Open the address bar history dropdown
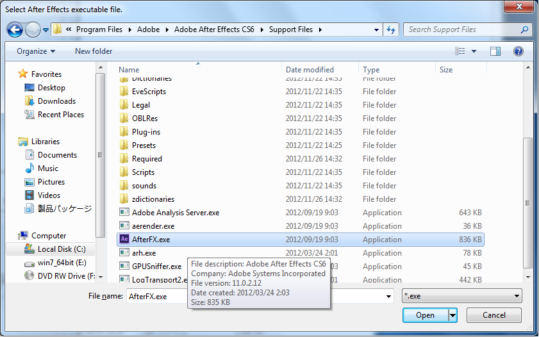Viewport: 539px width, 337px height. [376, 30]
